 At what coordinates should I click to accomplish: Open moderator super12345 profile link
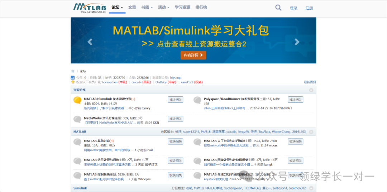coord(191,132)
